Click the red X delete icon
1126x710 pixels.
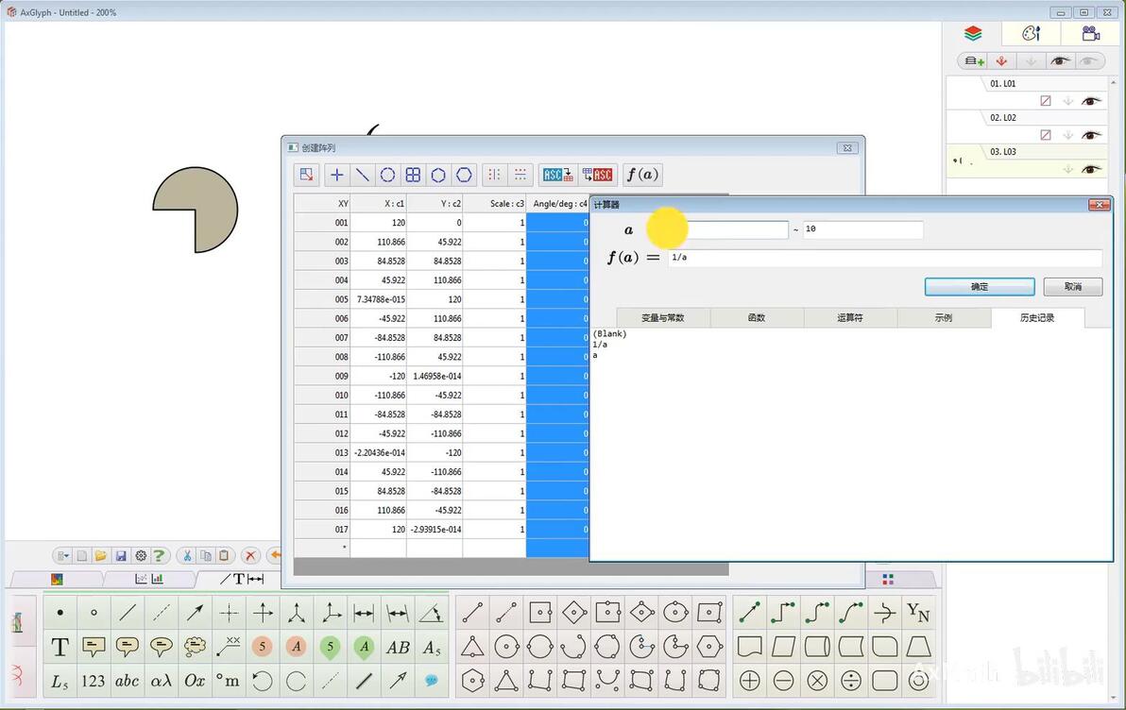coord(250,556)
